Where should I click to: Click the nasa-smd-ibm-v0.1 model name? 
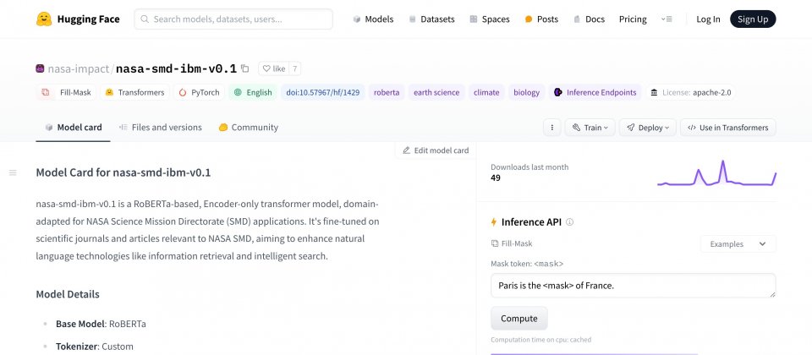[x=176, y=68]
